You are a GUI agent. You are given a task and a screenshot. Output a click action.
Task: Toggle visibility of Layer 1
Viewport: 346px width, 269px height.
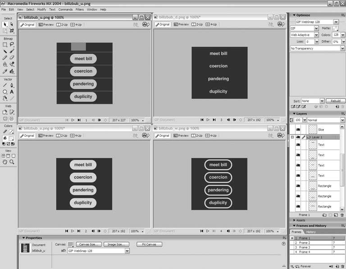point(298,137)
